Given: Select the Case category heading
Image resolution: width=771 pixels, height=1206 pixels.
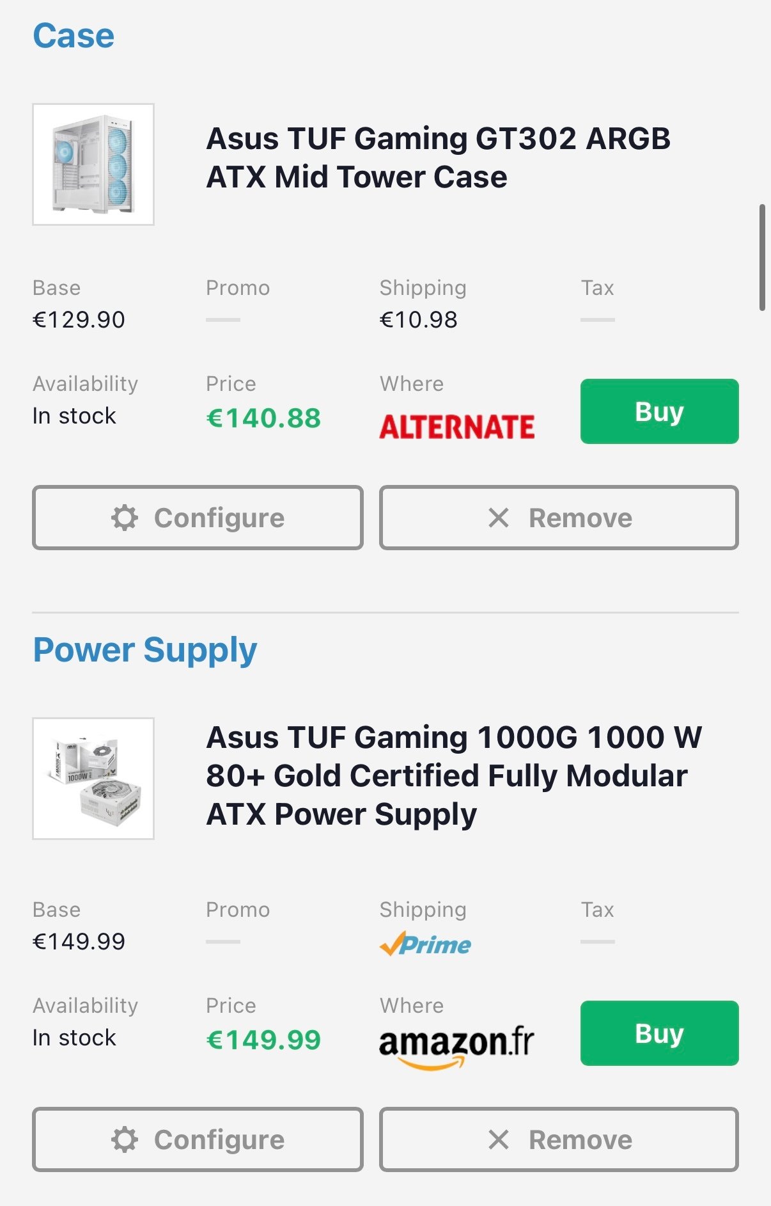Looking at the screenshot, I should coord(74,36).
